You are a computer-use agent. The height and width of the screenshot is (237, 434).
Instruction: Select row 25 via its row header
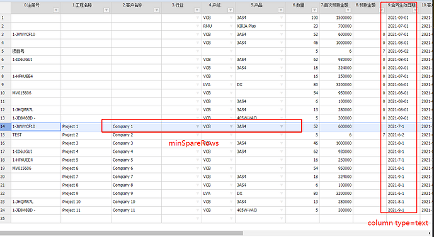(5, 219)
